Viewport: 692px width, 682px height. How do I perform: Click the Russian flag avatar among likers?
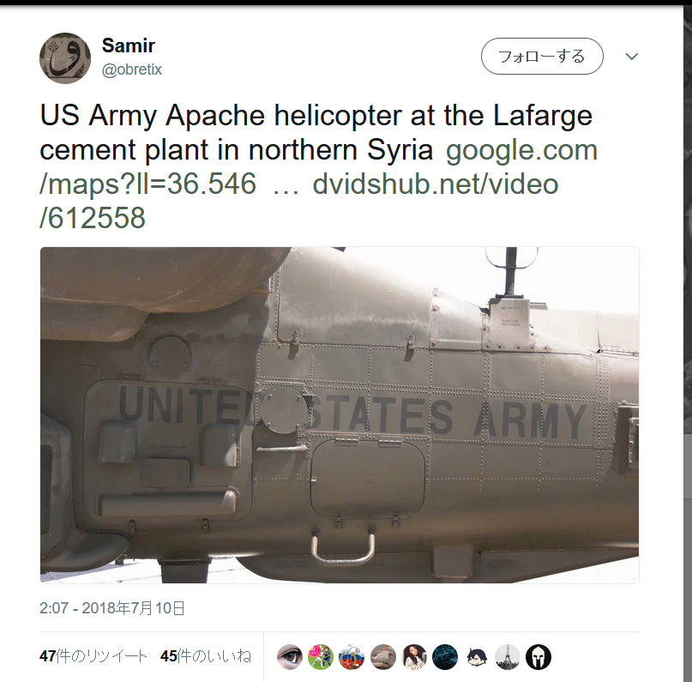coord(352,657)
